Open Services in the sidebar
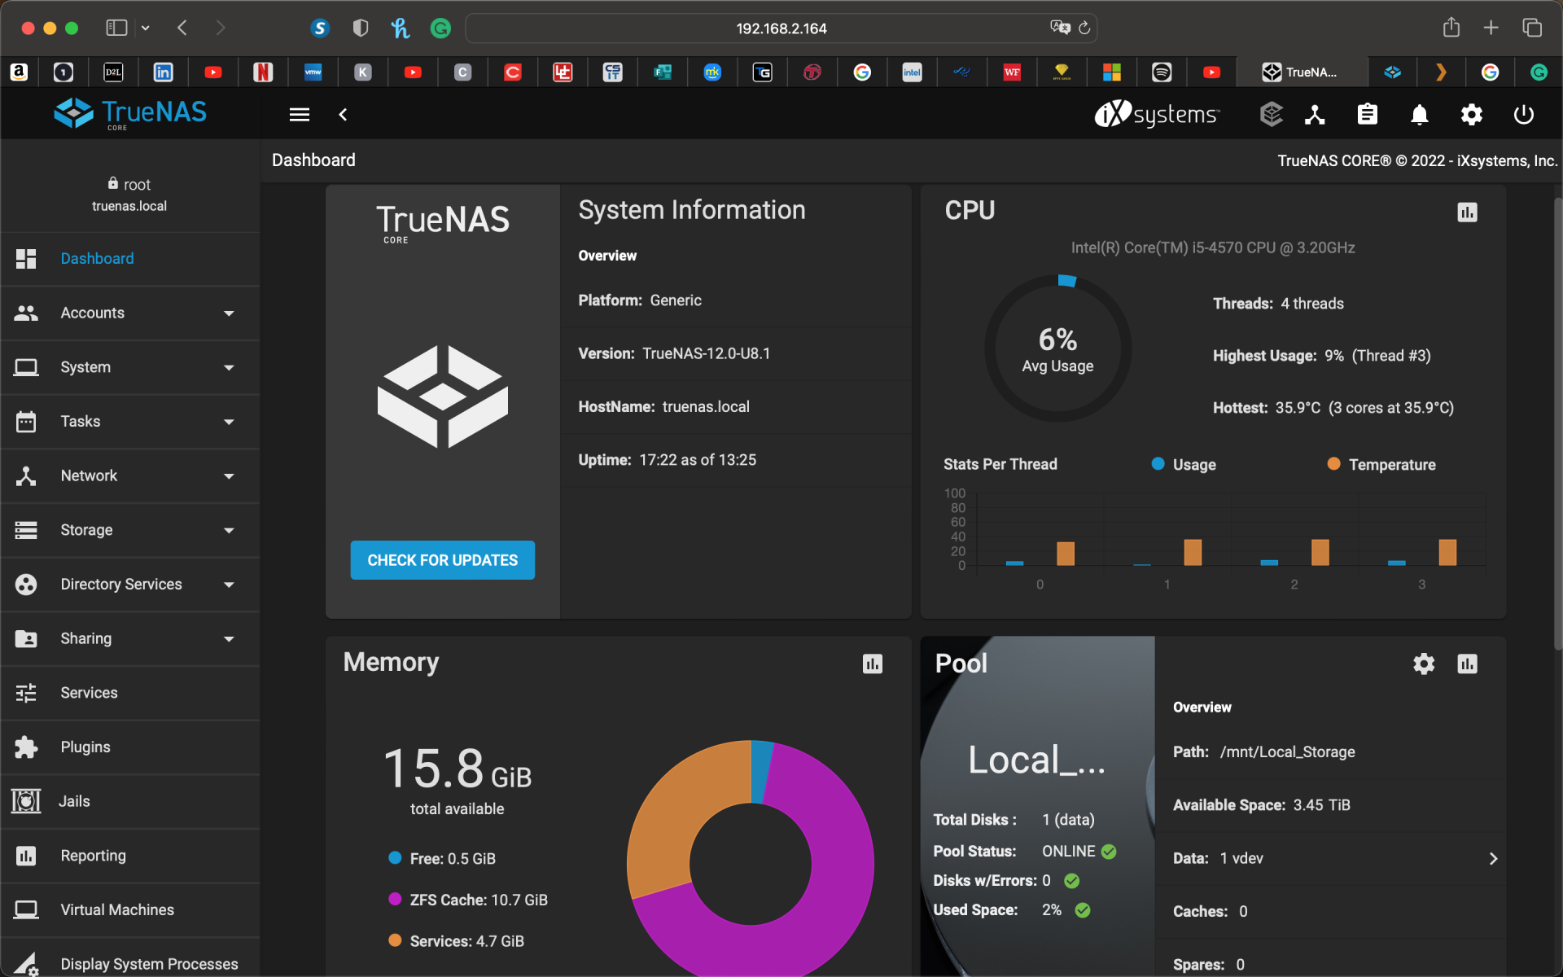This screenshot has width=1563, height=977. (130, 693)
